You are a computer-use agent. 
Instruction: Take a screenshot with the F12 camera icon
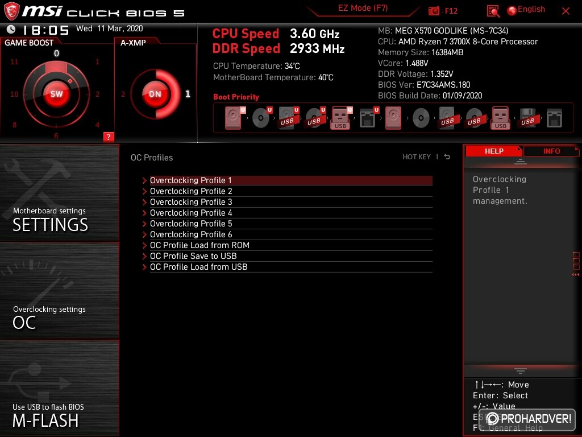[x=434, y=11]
